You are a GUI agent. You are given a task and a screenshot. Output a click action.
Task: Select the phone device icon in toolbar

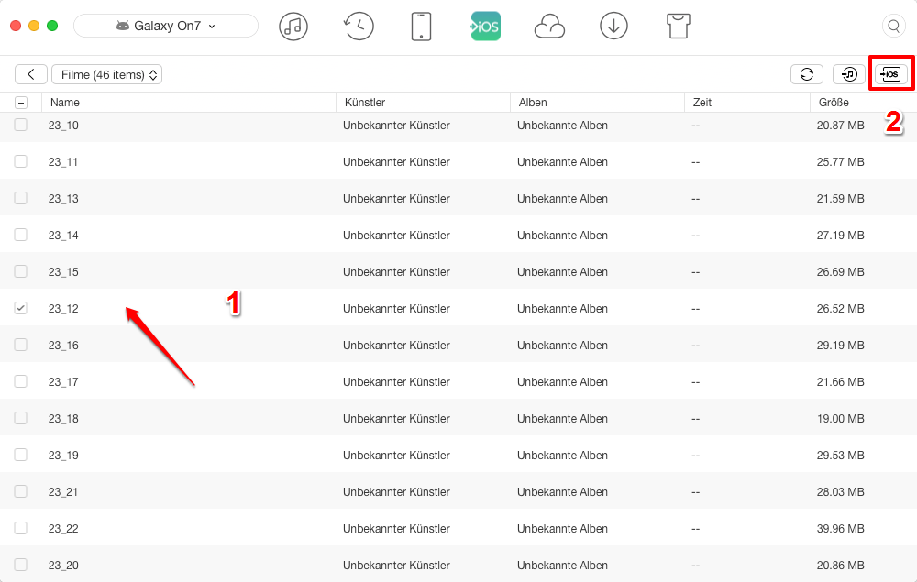click(x=421, y=26)
